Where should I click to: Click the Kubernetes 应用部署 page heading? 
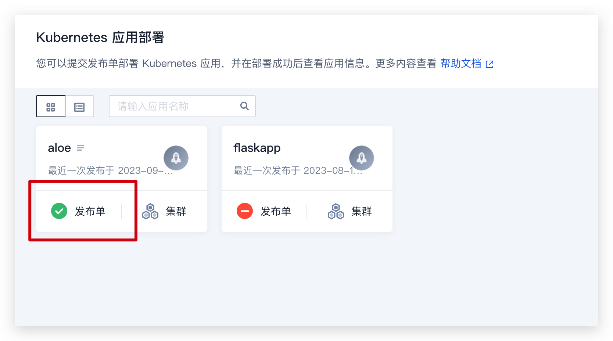click(x=100, y=37)
